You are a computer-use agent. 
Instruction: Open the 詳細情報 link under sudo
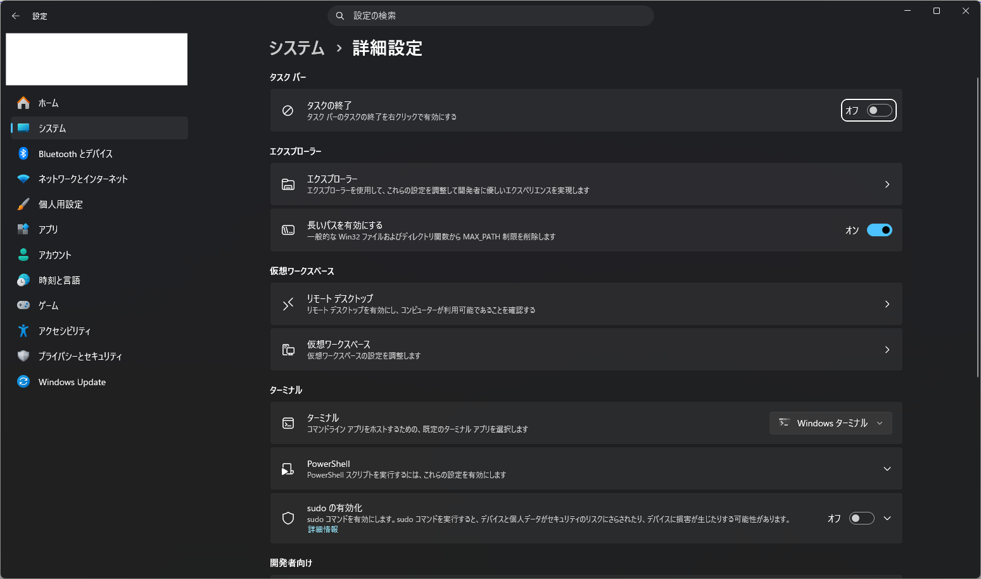pyautogui.click(x=323, y=530)
